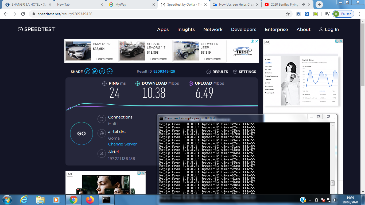The width and height of the screenshot is (365, 205).
Task: Click the address bar URL field
Action: [x=160, y=14]
